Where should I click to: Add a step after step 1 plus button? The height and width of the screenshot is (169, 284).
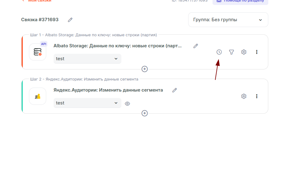click(x=144, y=69)
